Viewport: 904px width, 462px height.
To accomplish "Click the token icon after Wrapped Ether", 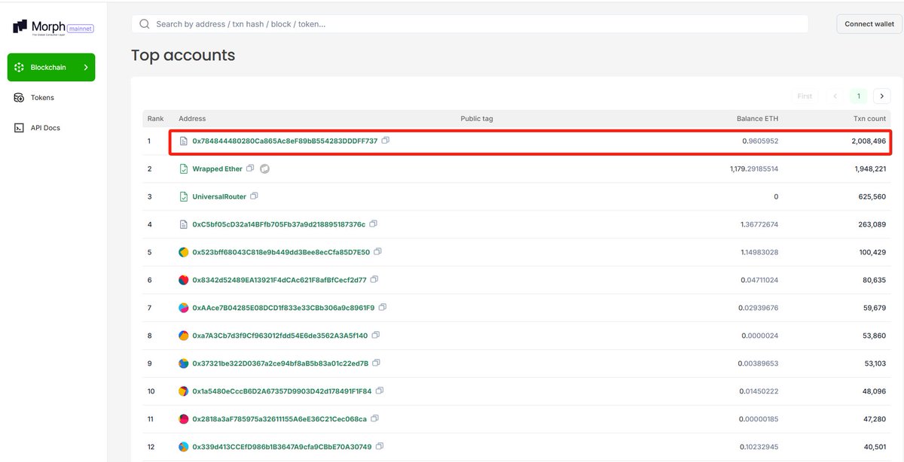I will 264,169.
